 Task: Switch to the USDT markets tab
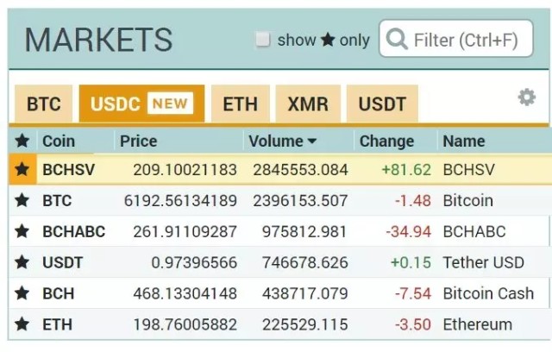[x=382, y=104]
